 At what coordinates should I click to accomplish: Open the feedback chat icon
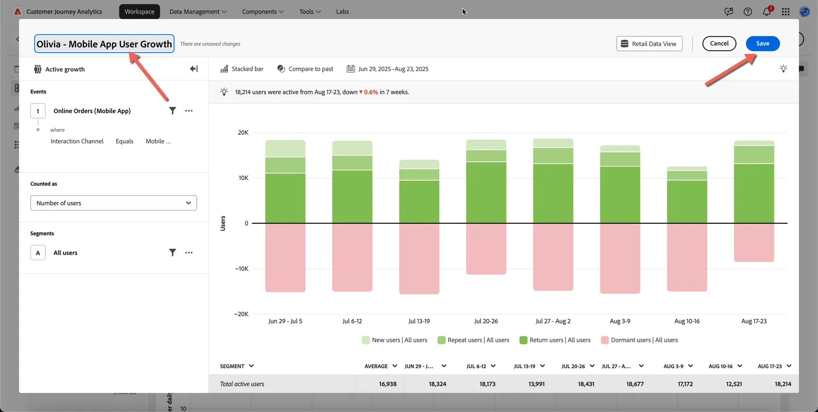[729, 11]
